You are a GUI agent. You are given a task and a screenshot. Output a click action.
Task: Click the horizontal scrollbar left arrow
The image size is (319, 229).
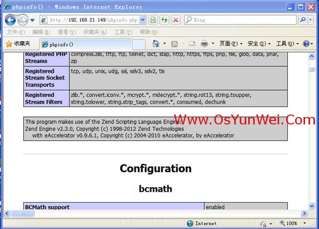click(7, 214)
